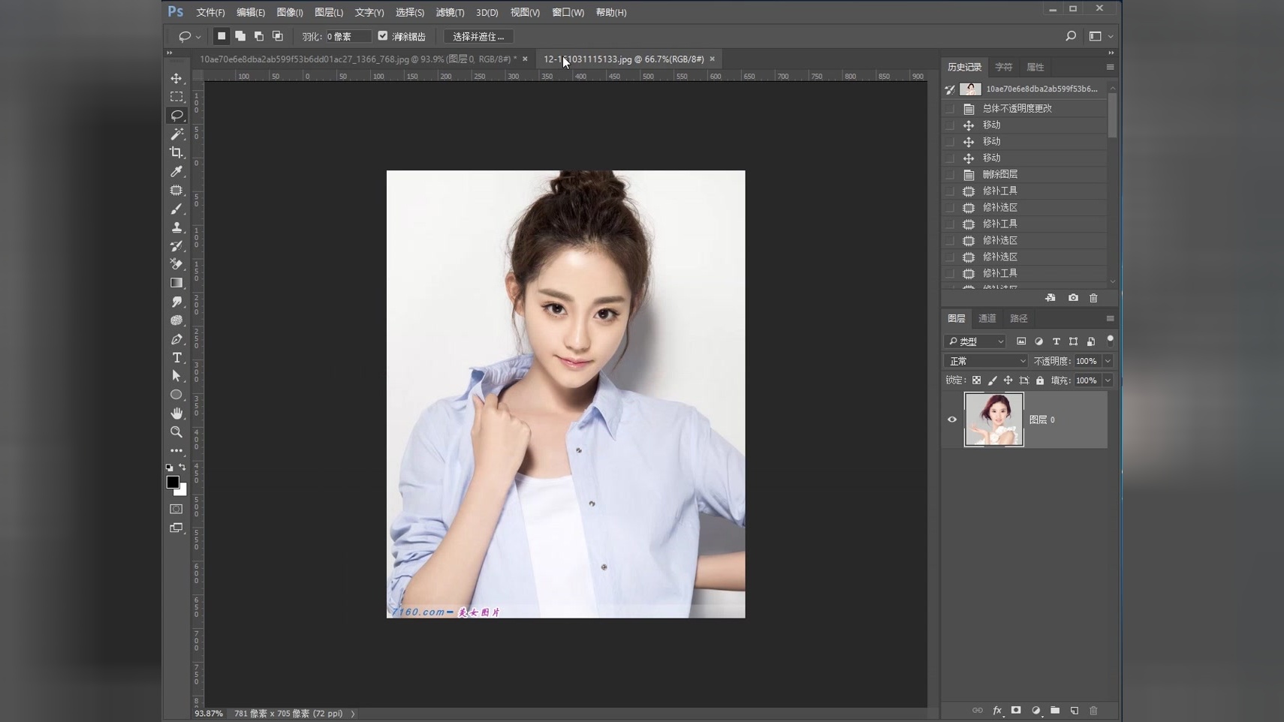Select the Lasso tool in toolbox

point(176,116)
